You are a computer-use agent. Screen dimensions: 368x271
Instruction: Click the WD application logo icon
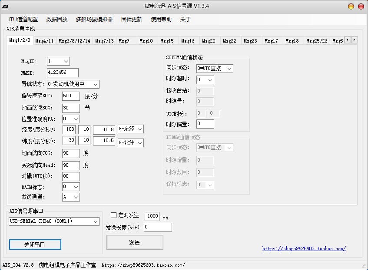[x=5, y=7]
